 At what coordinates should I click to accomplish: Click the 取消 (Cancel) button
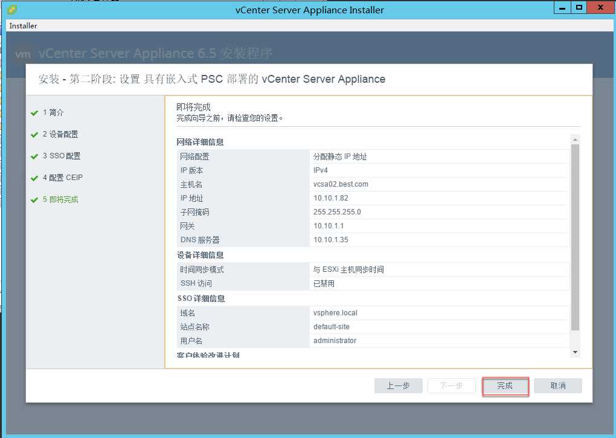pos(558,386)
